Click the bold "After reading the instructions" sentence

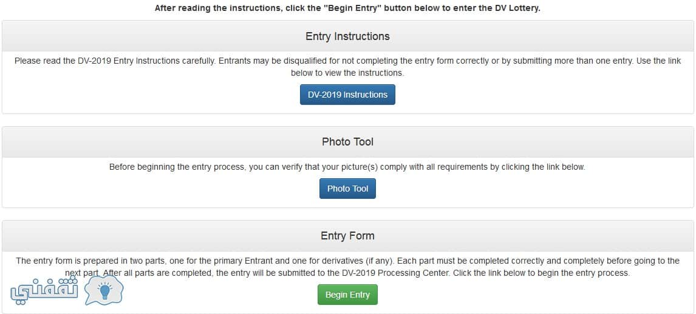click(347, 8)
